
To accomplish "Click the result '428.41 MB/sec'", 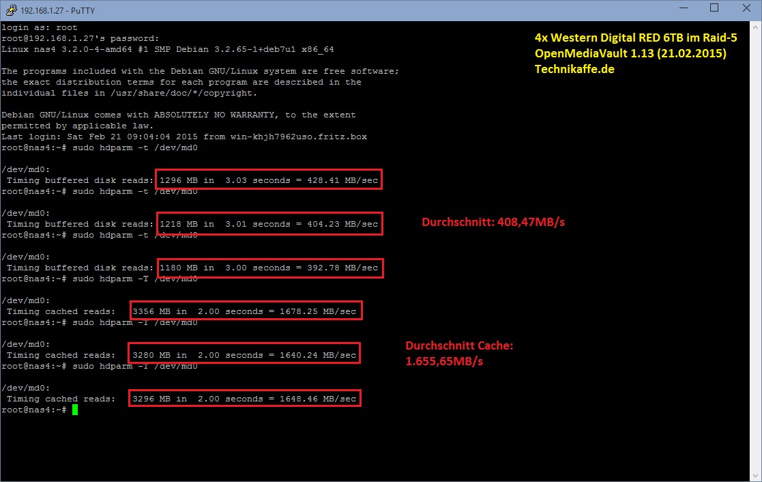I will pos(342,180).
